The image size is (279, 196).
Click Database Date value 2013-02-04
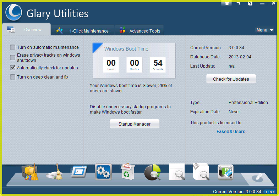coord(240,57)
